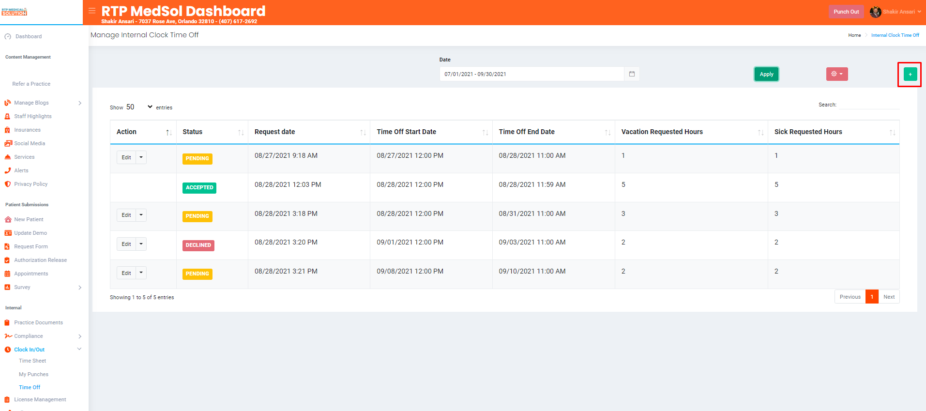The width and height of the screenshot is (926, 411).
Task: Click the Clock In/Out clock icon
Action: click(8, 350)
